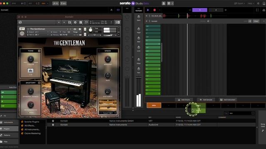Open Serato Studio settings gear

click(x=258, y=3)
